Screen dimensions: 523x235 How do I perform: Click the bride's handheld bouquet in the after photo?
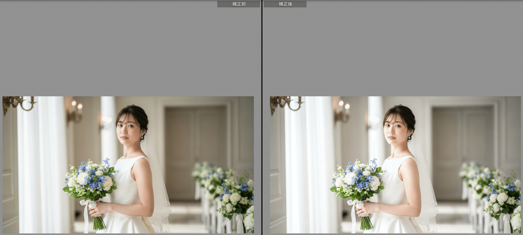tap(358, 180)
